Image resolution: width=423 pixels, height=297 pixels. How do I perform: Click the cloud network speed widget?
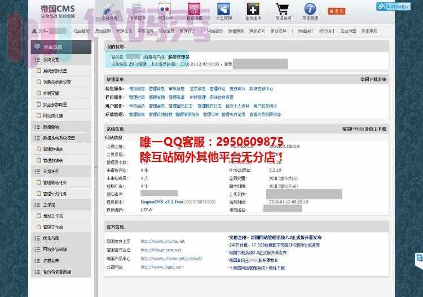point(393,6)
